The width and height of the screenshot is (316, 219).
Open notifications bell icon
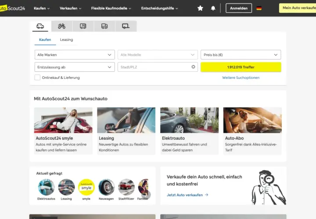(213, 8)
